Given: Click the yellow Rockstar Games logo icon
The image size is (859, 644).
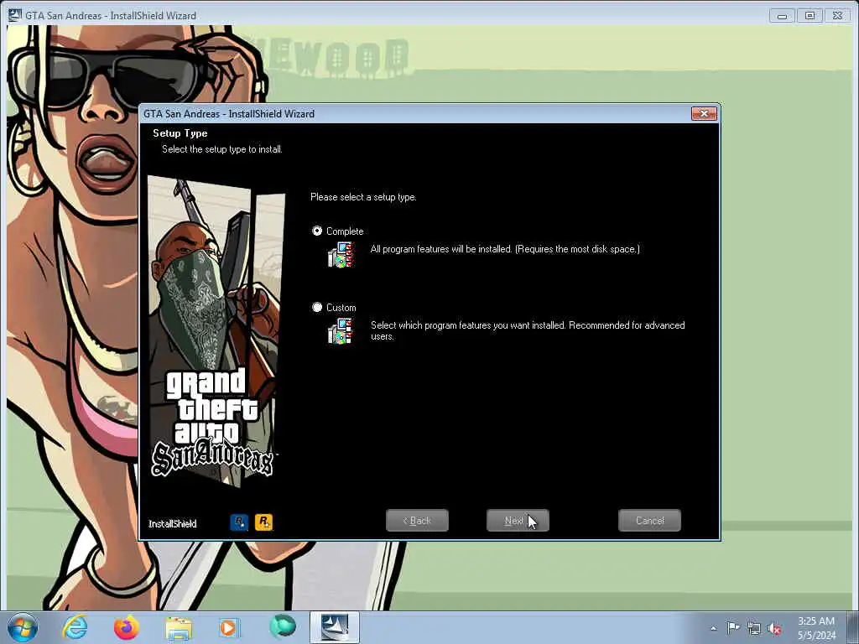Looking at the screenshot, I should [263, 522].
